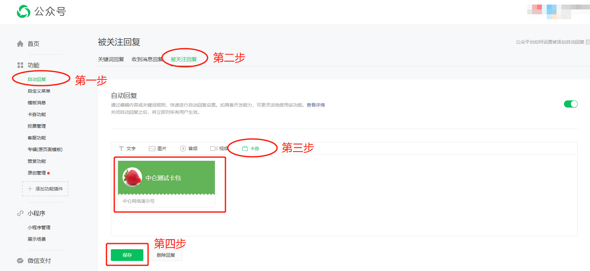Click the WeChat Pay icon beside 微信支付
The height and width of the screenshot is (271, 590).
pyautogui.click(x=20, y=261)
